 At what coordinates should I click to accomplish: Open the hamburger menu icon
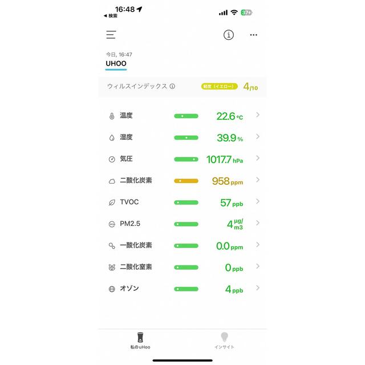coord(111,35)
